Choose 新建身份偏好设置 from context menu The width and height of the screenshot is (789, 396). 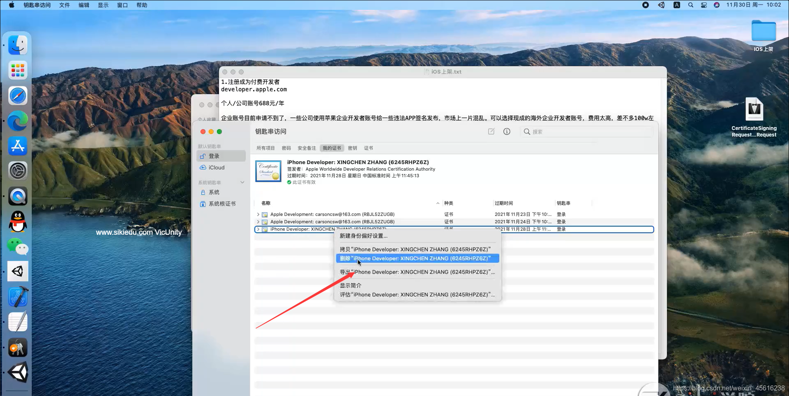coord(418,236)
